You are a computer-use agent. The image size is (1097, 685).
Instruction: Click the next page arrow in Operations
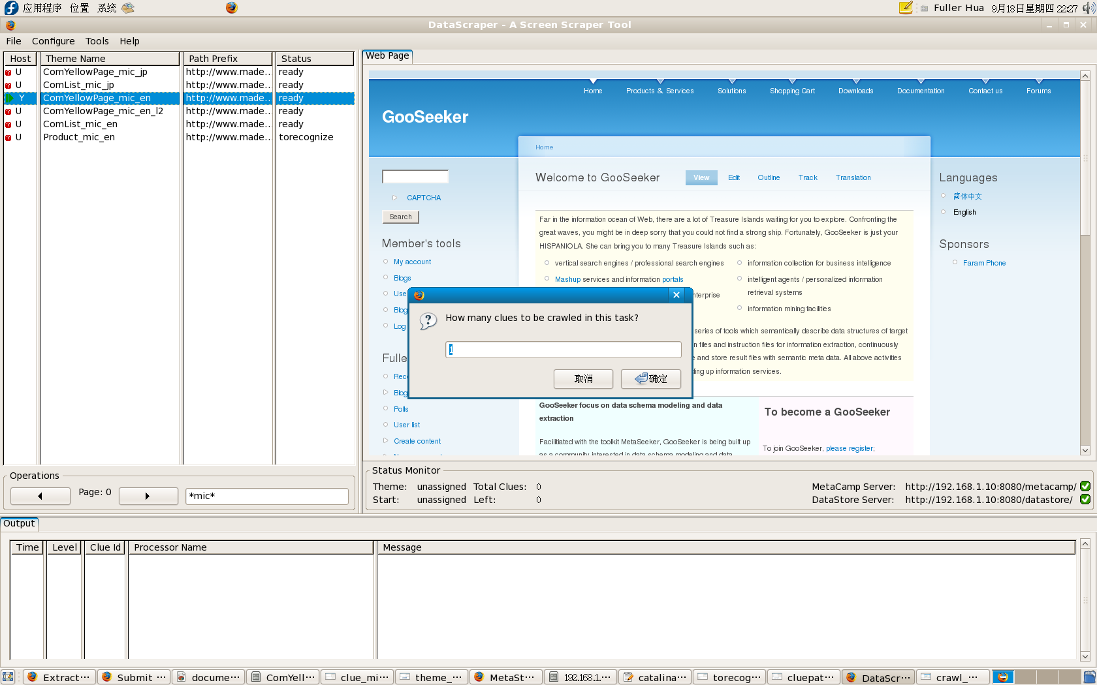click(x=148, y=496)
